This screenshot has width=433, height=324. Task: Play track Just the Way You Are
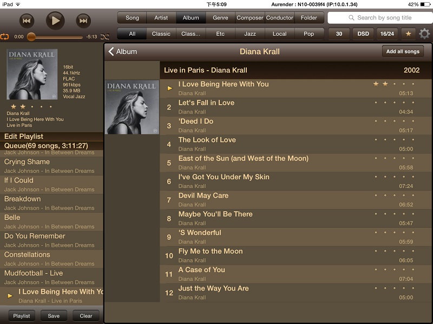296,293
